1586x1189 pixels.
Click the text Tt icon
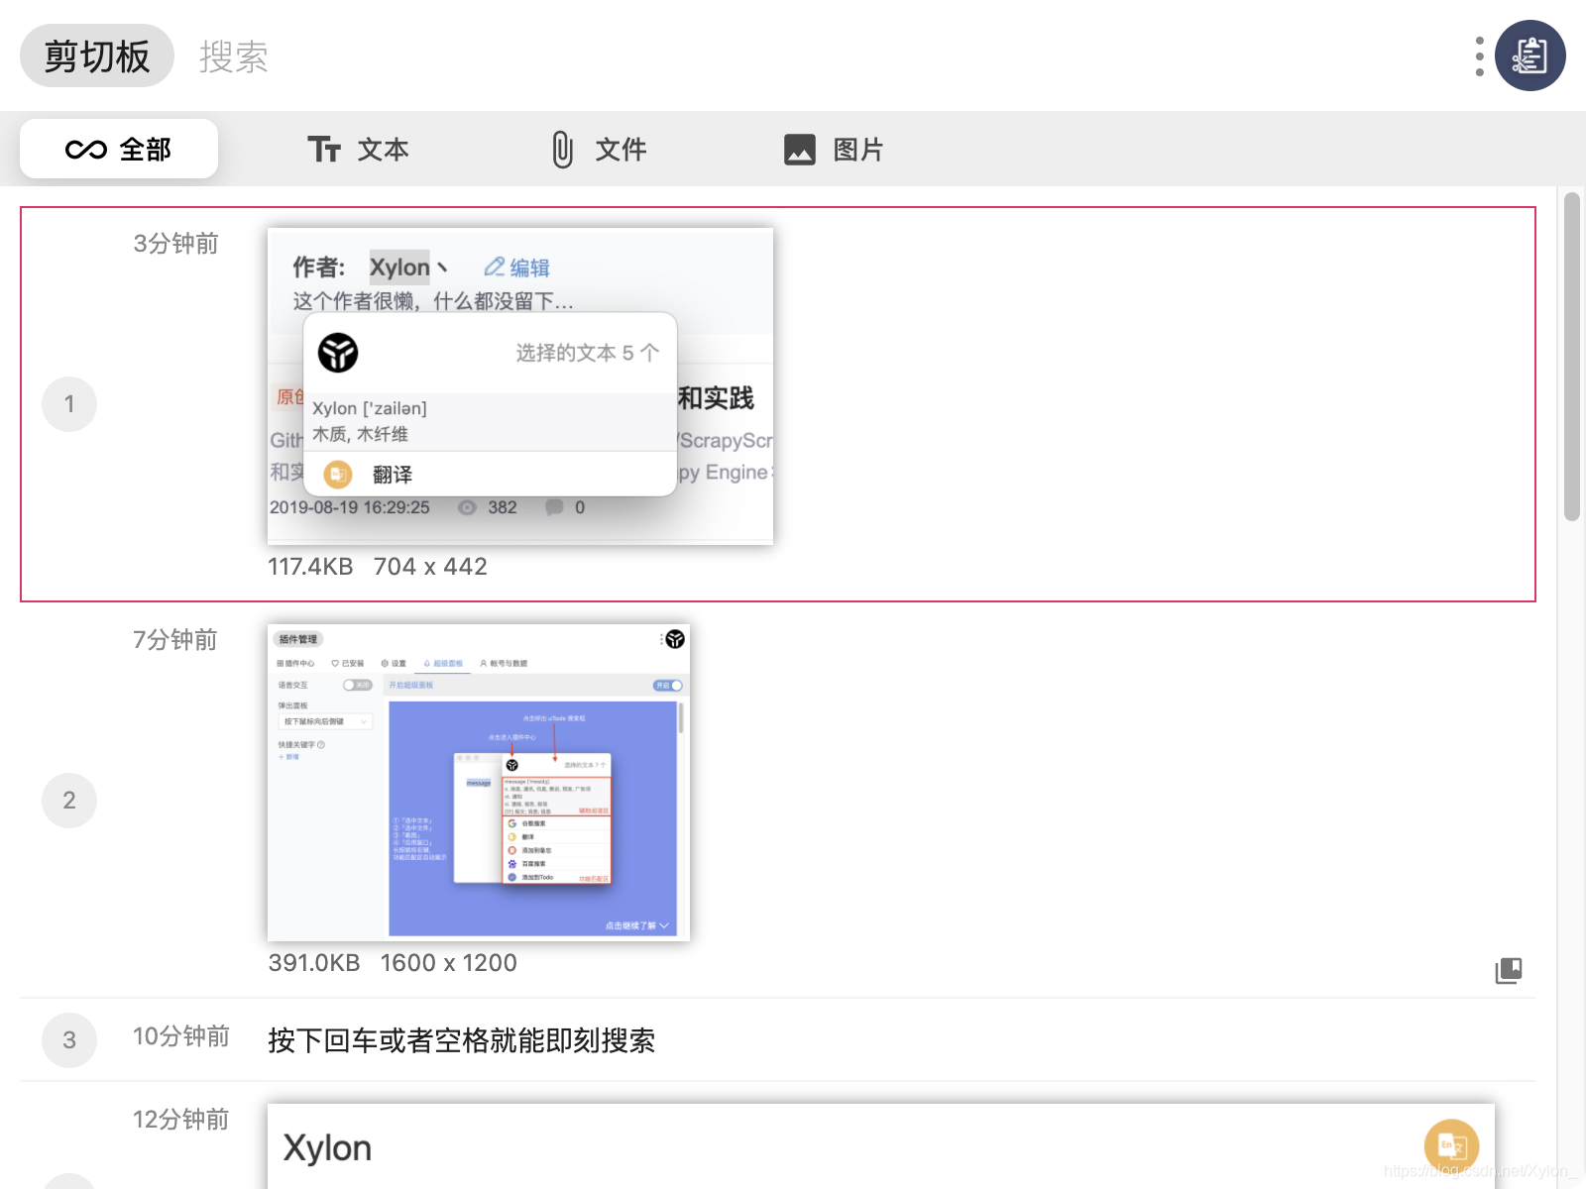point(324,150)
